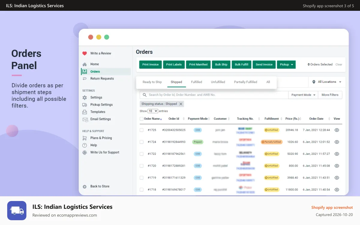Click the Back to Store arrow icon
Screen dimensions: 360x225
click(85, 186)
